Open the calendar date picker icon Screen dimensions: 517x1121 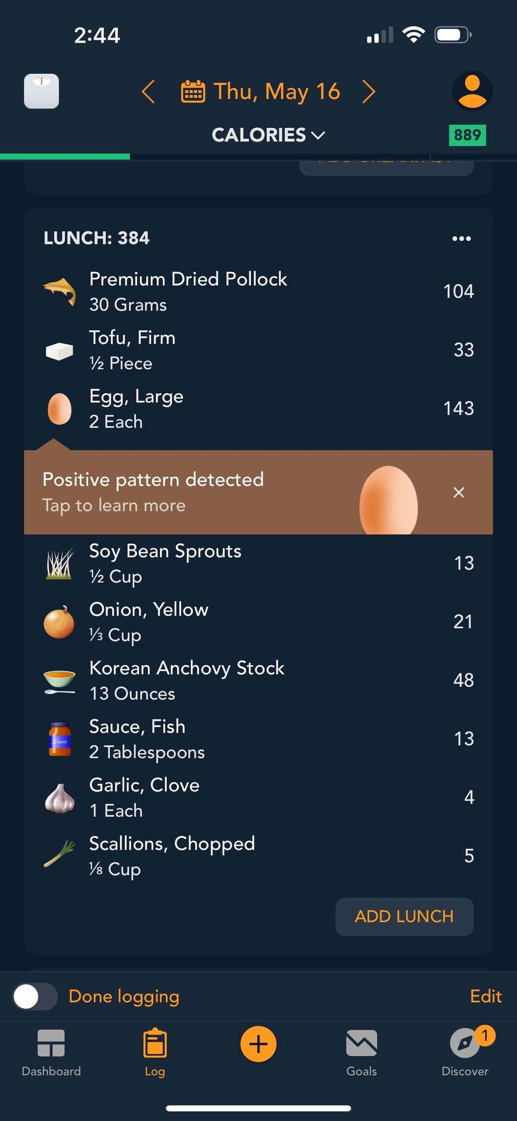click(x=193, y=92)
